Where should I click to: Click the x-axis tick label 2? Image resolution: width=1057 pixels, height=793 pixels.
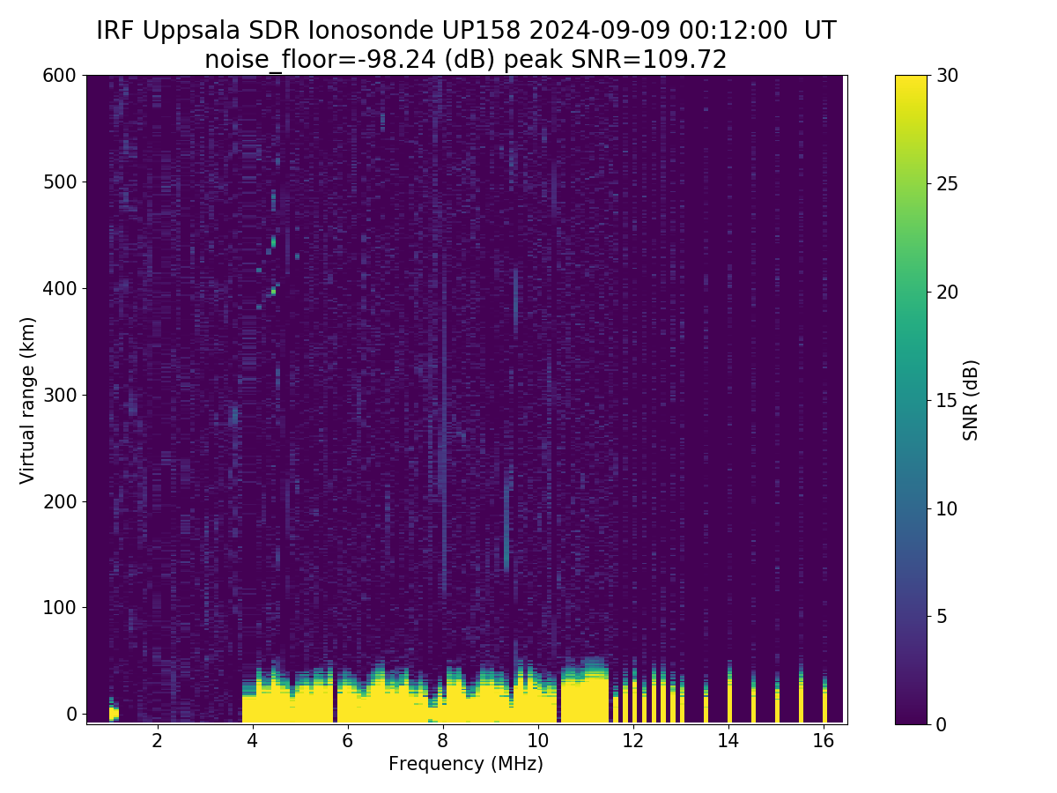pos(157,741)
